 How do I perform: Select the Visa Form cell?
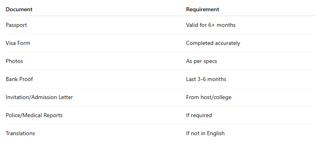pos(18,43)
